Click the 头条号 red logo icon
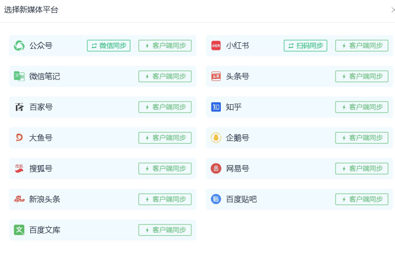 (216, 76)
